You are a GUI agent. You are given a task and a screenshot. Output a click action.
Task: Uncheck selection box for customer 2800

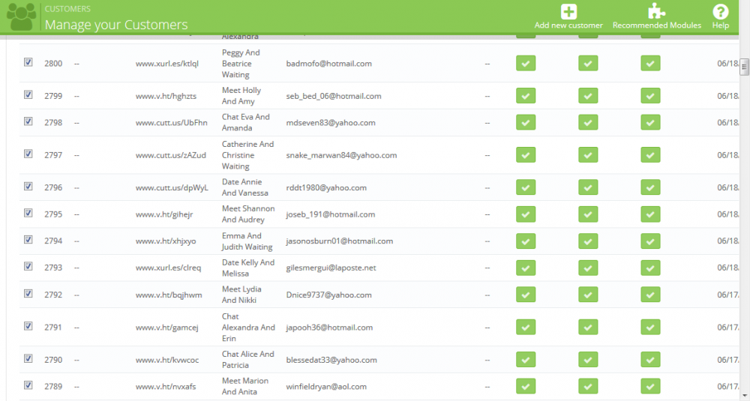click(28, 62)
